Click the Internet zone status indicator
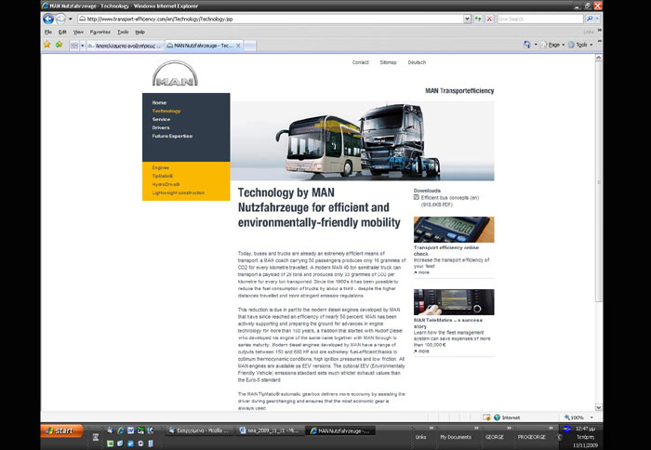651x450 pixels. click(x=507, y=417)
